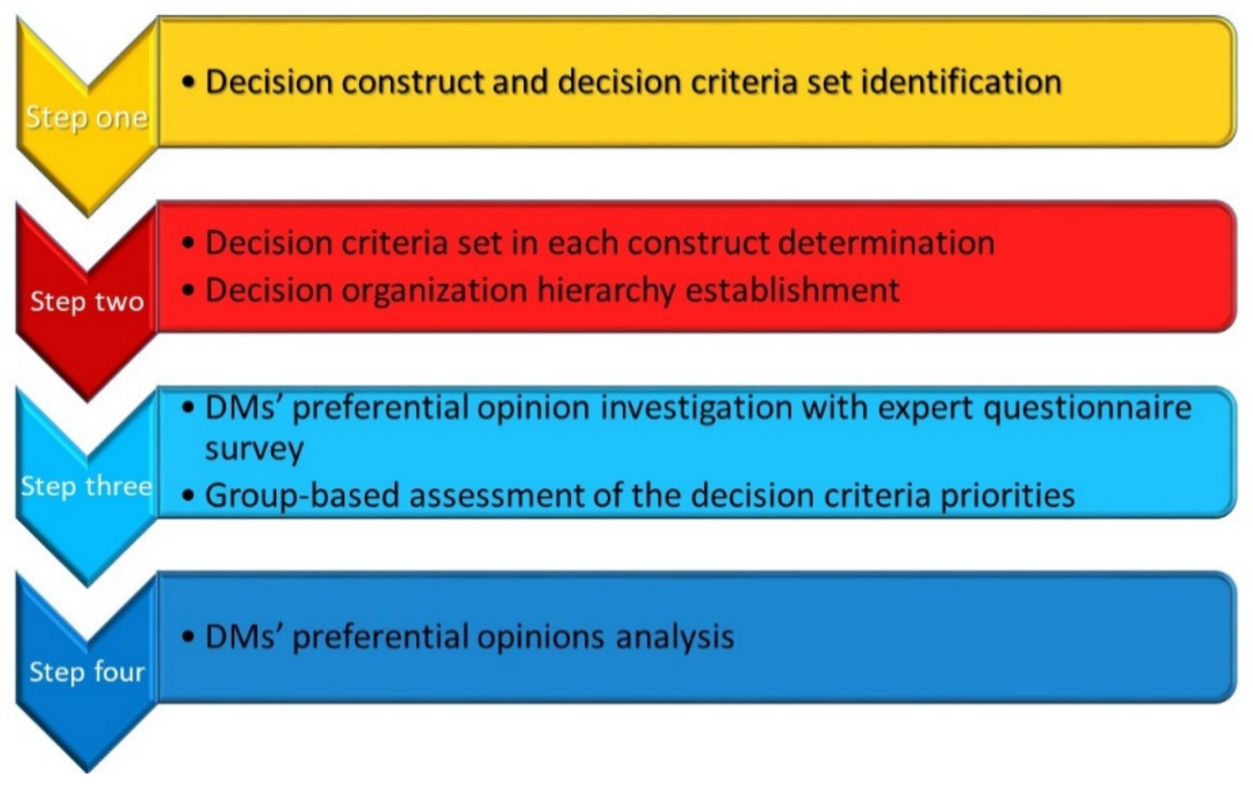Select the Step two label text
Screen dimensions: 1253x789
(87, 302)
